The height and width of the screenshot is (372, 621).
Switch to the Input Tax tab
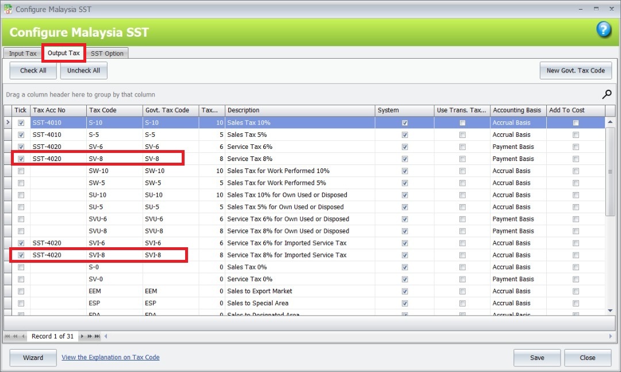(x=22, y=53)
